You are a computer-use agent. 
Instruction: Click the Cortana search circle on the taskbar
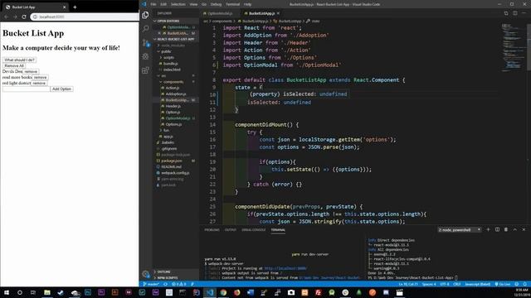pyautogui.click(x=20, y=292)
